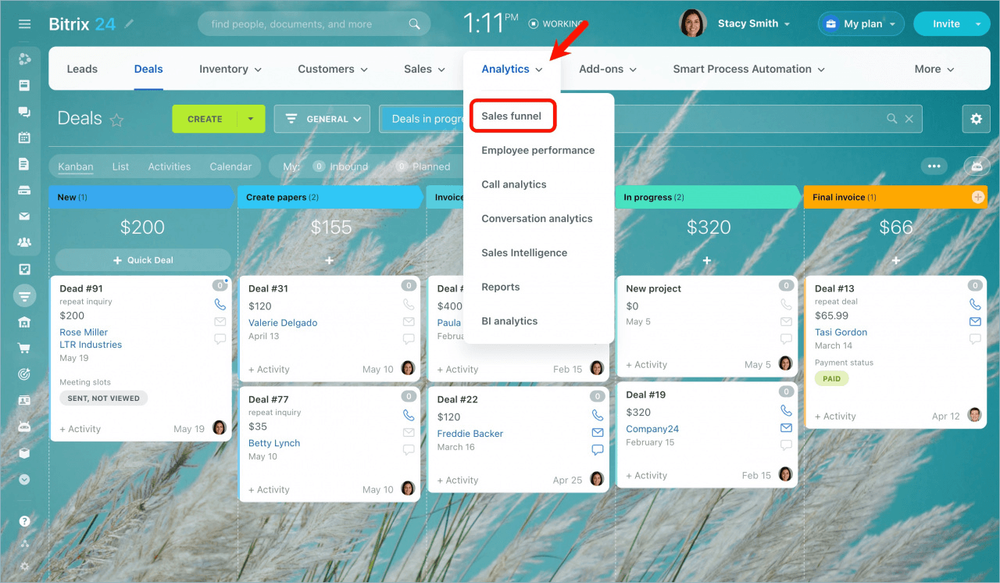Open the hamburger main menu
The width and height of the screenshot is (1000, 583).
[25, 24]
